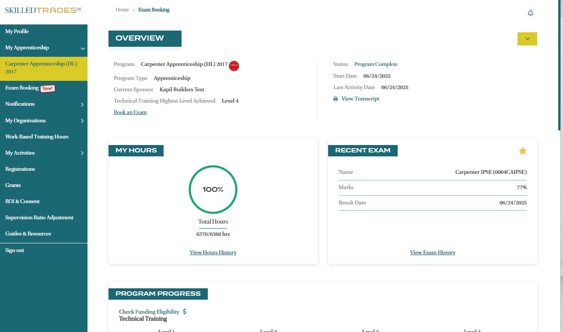The width and height of the screenshot is (563, 332).
Task: Open Work-Based Training Hours page
Action: click(x=37, y=137)
